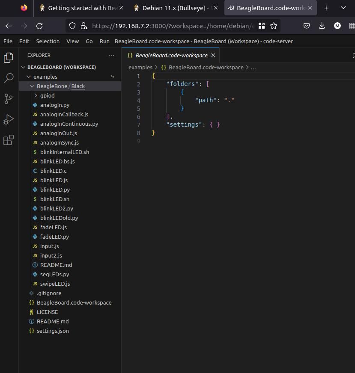Open the LICENSE file

coord(47,312)
